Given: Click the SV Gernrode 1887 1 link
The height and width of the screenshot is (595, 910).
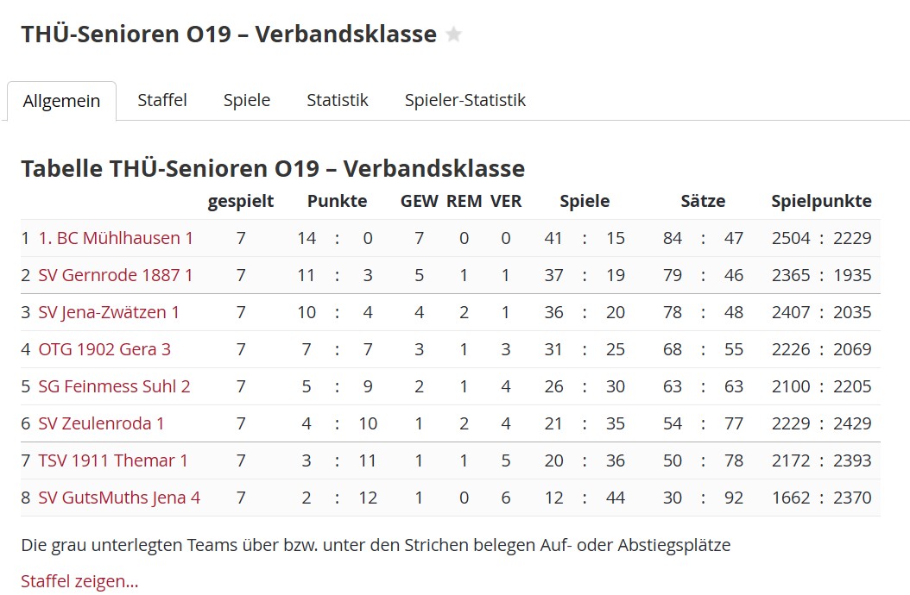Looking at the screenshot, I should point(116,275).
